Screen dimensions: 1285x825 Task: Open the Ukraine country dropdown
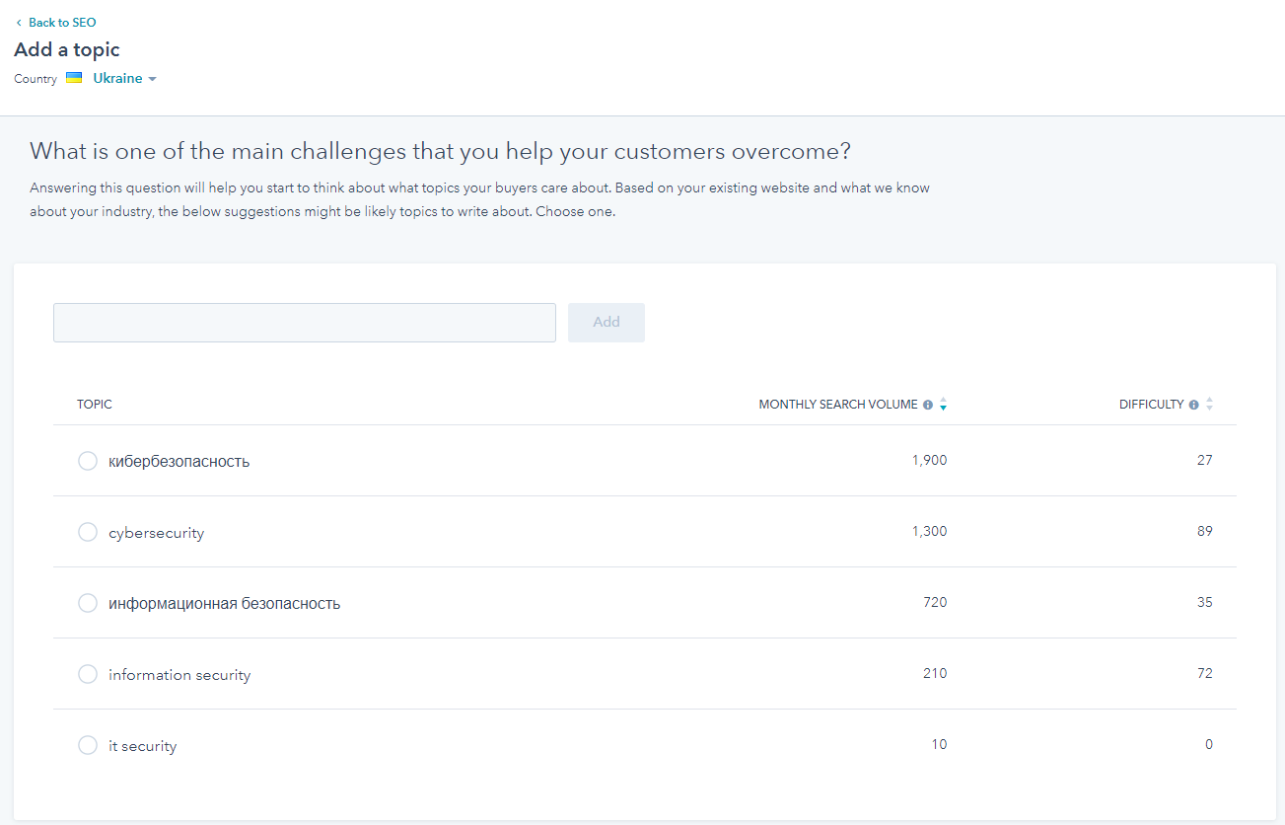[x=124, y=78]
